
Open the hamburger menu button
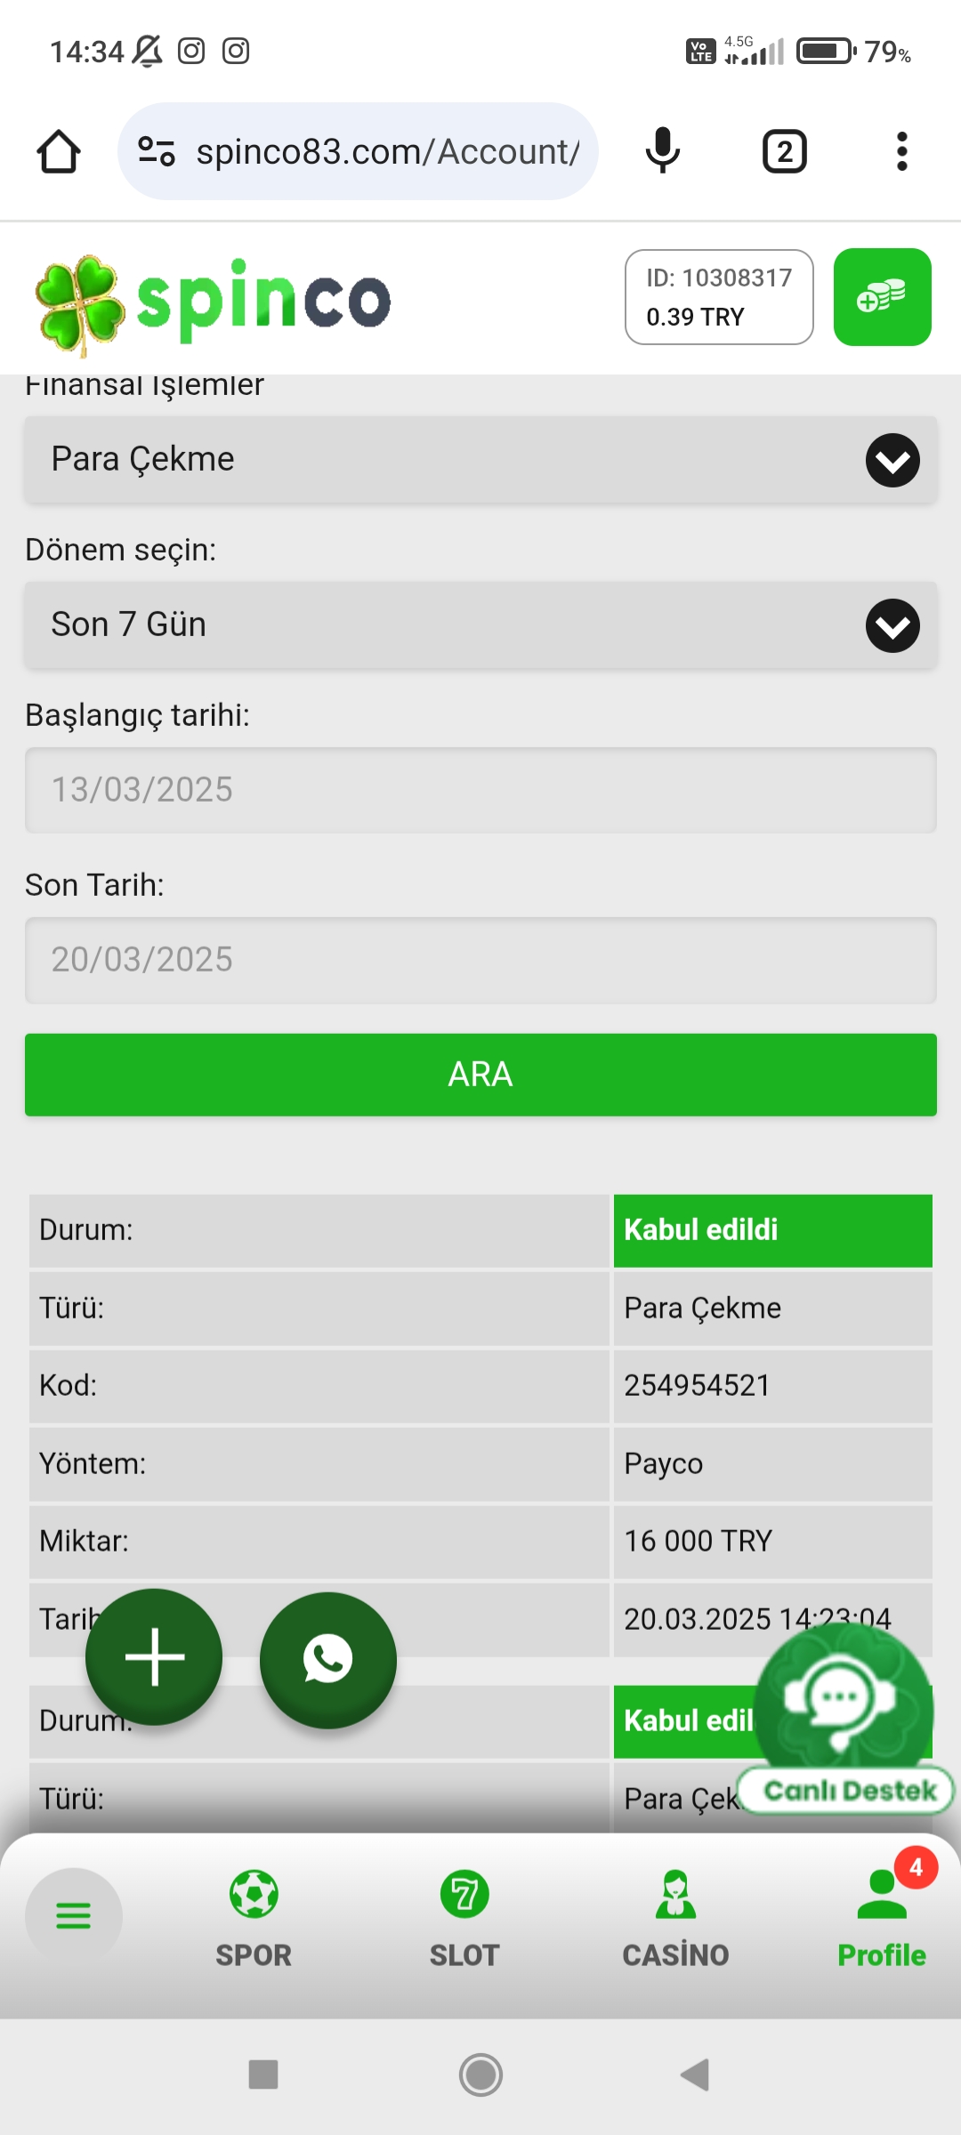pyautogui.click(x=73, y=1915)
